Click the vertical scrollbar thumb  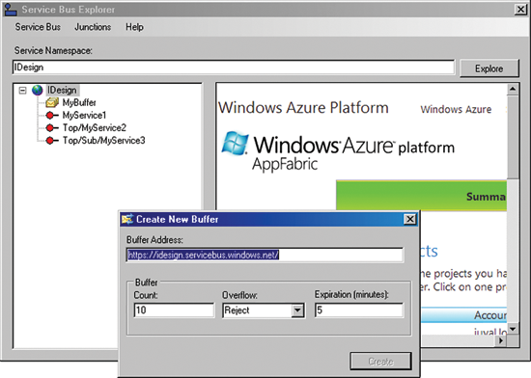coord(513,136)
